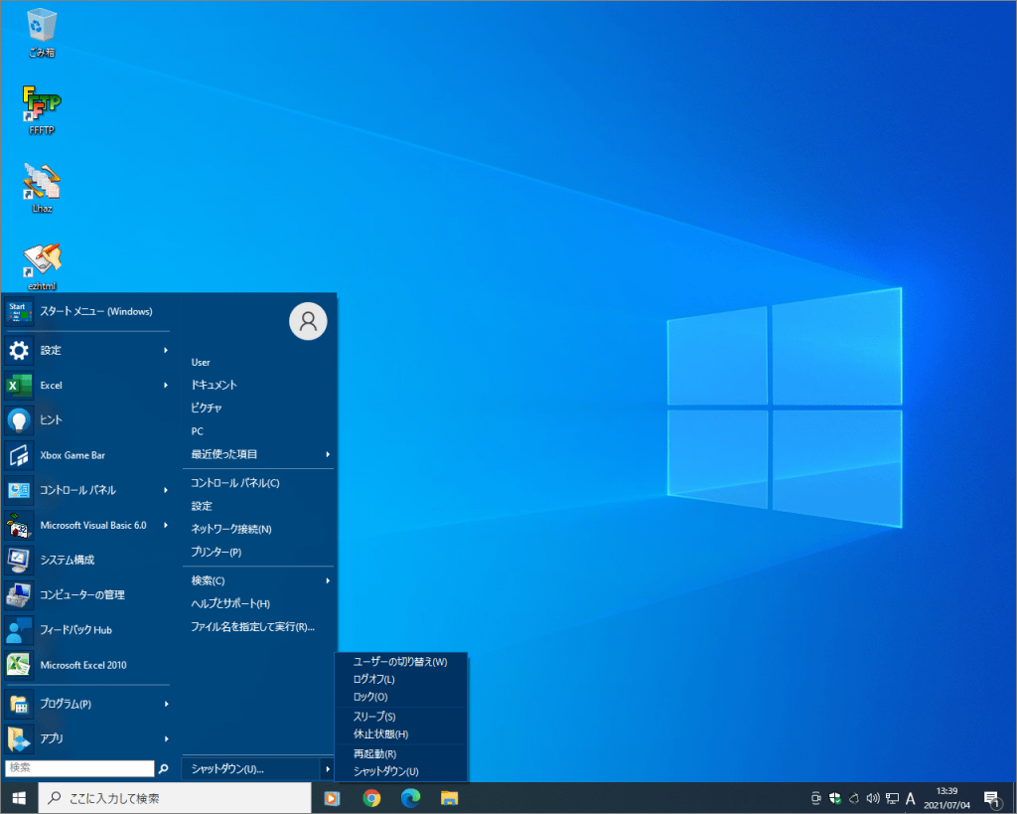Click the IME indicator A in tray
This screenshot has width=1017, height=814.
tap(910, 798)
